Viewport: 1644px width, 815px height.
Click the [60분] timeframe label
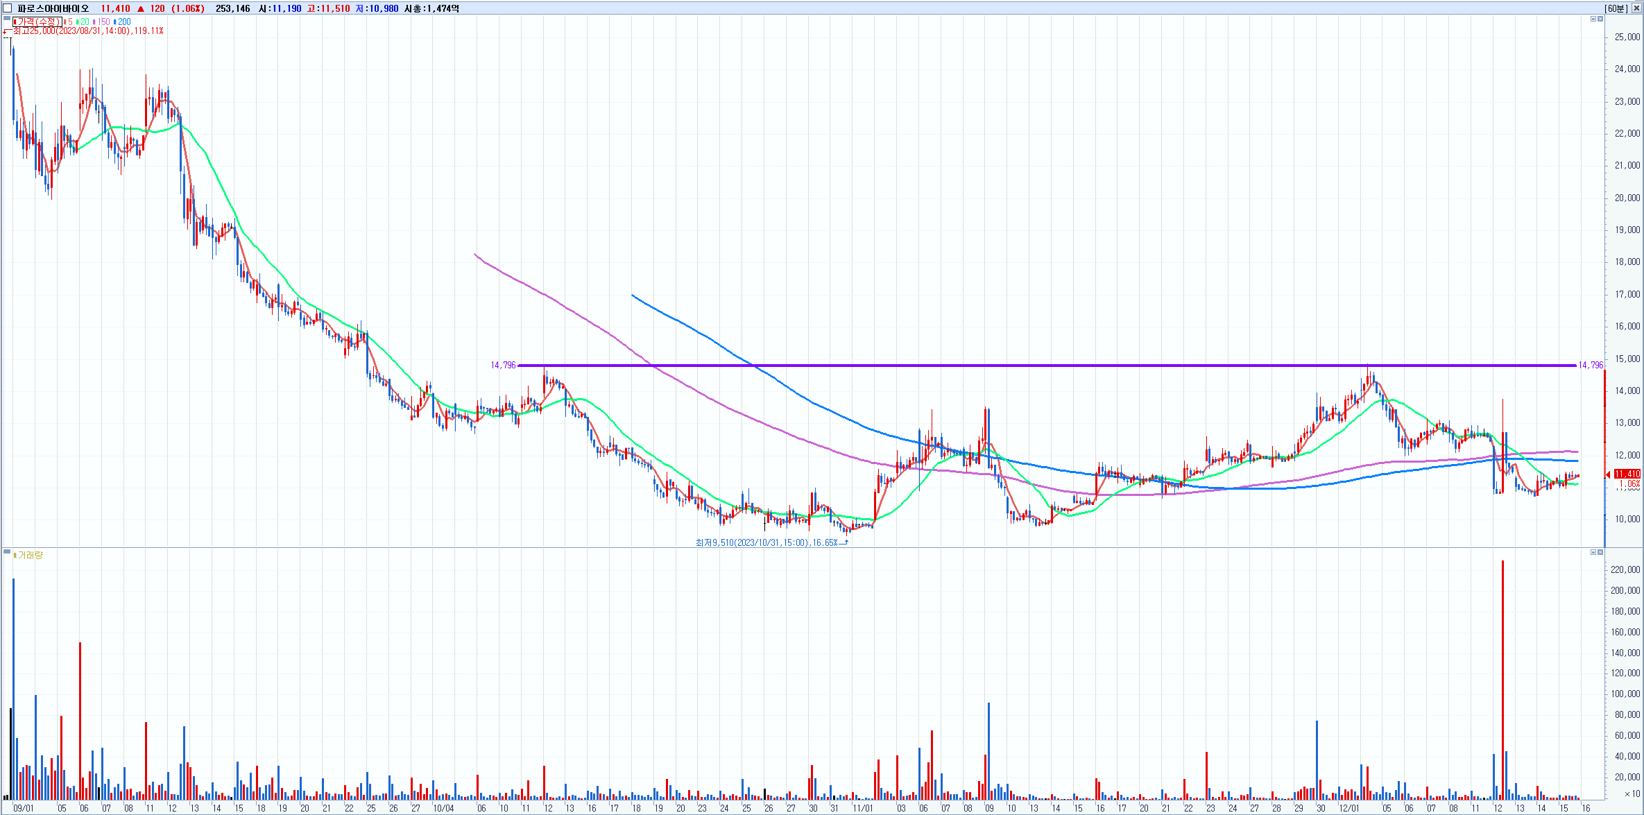click(x=1616, y=8)
